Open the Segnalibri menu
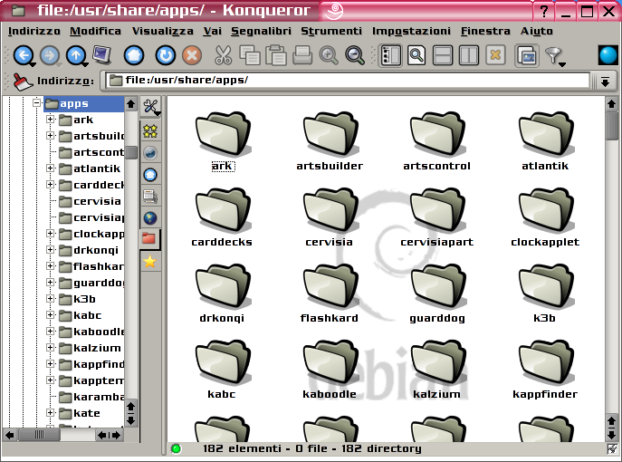Viewport: 622px width, 462px height. (261, 31)
